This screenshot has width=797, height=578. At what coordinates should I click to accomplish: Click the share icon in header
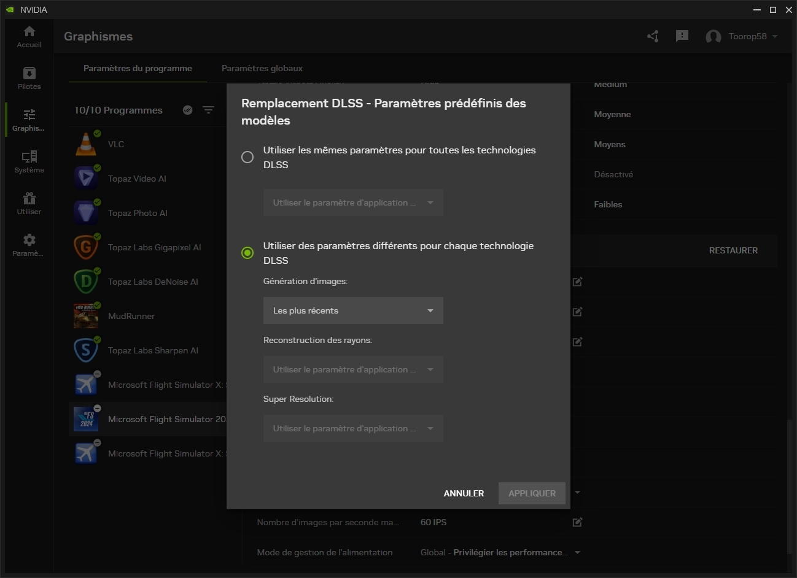click(x=653, y=36)
